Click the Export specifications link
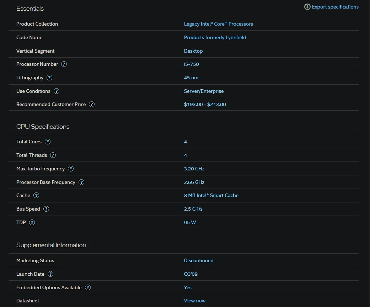The image size is (370, 307). tap(335, 7)
